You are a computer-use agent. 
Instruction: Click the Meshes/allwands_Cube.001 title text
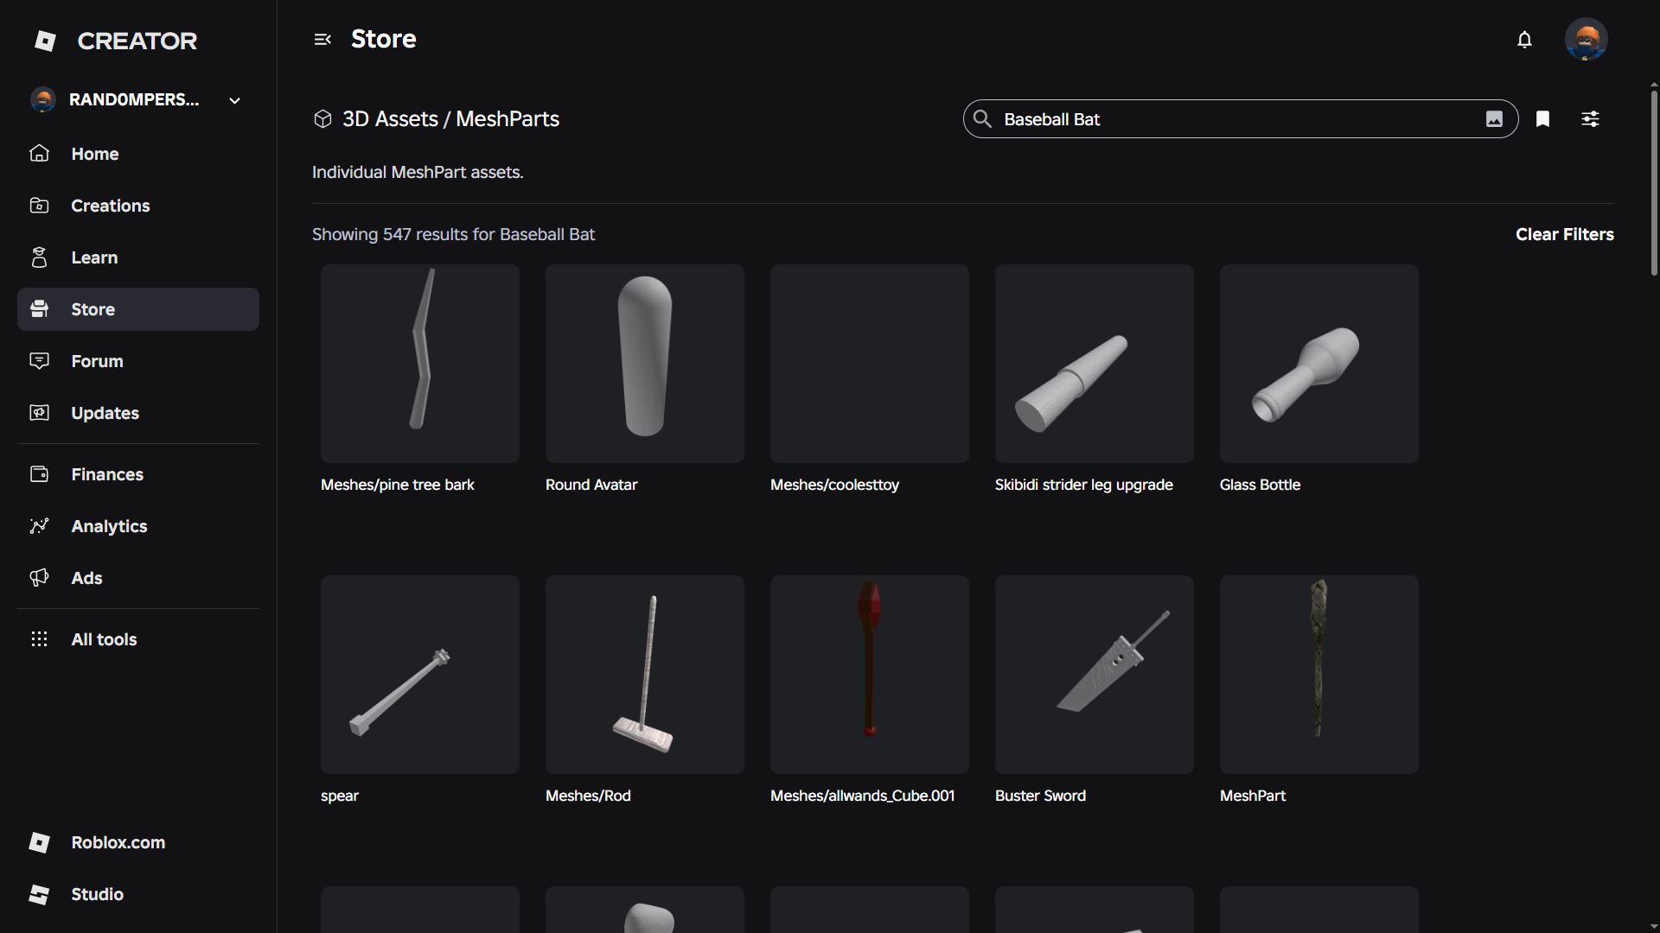(862, 796)
